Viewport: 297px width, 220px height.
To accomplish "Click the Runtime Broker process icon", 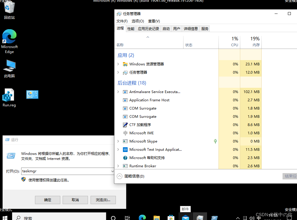I will pos(125,166).
